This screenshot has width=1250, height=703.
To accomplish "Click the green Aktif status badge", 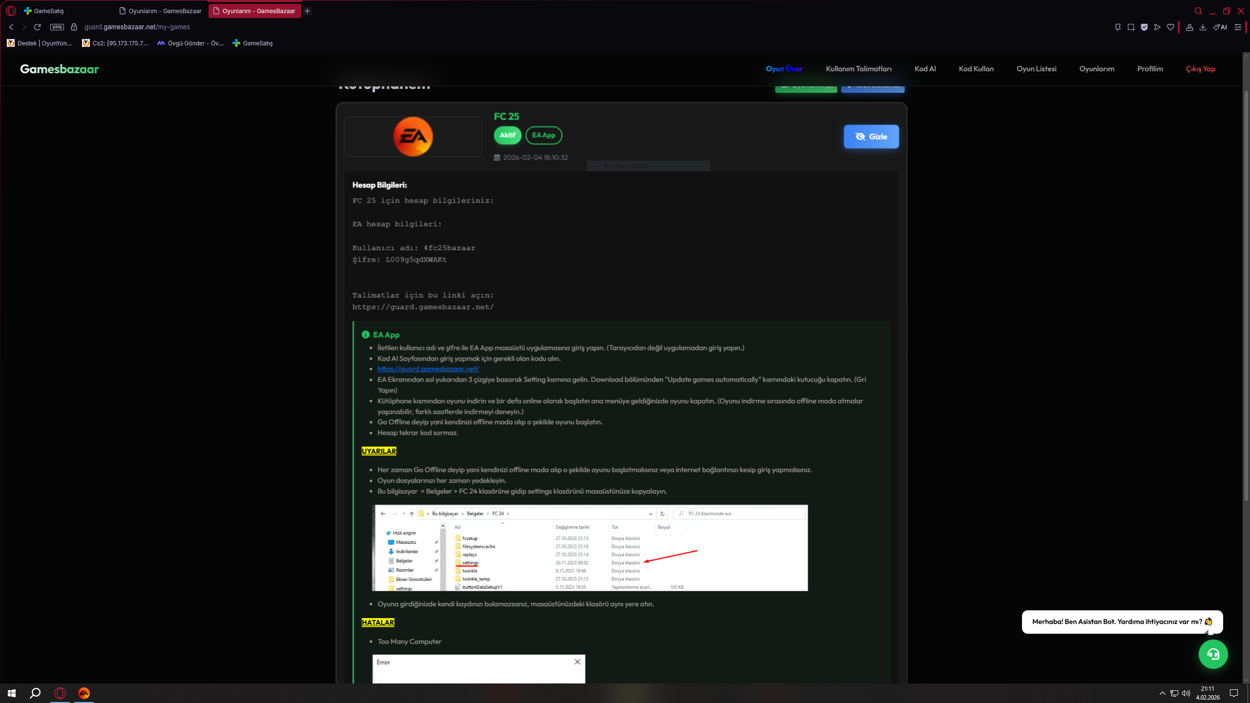I will click(507, 135).
